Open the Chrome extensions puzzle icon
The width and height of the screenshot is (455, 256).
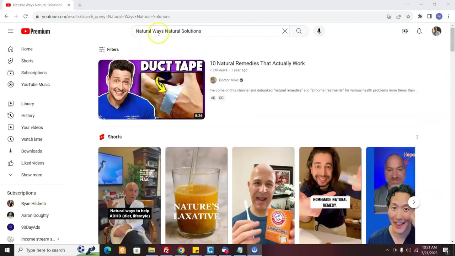(x=420, y=16)
